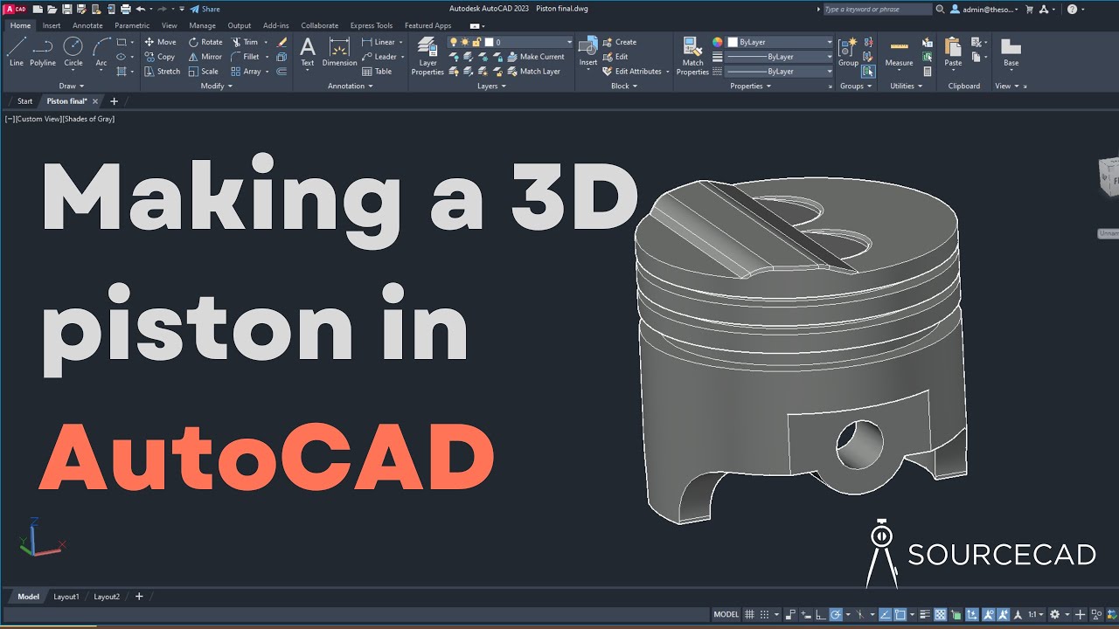1119x629 pixels.
Task: Open the ByLayer object color dropdown
Action: tap(780, 42)
